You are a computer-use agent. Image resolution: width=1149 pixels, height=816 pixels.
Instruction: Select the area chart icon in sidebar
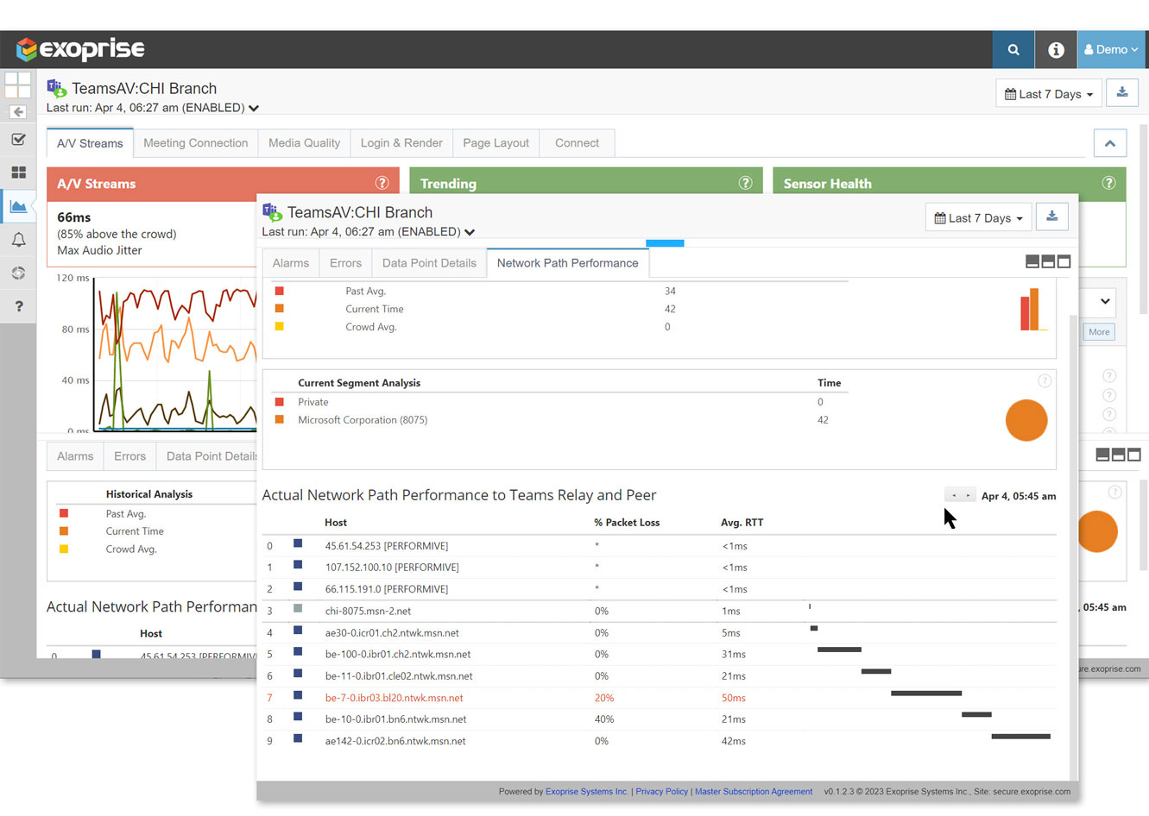(18, 206)
